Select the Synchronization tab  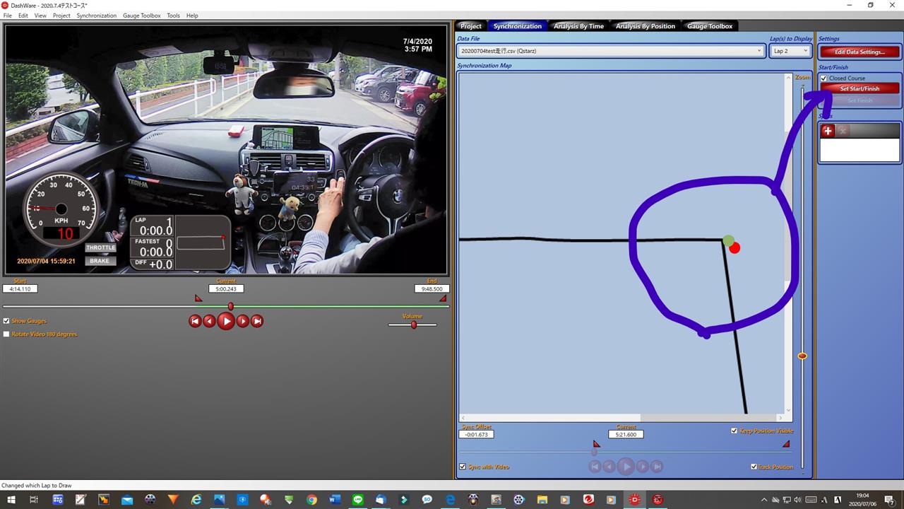coord(517,26)
